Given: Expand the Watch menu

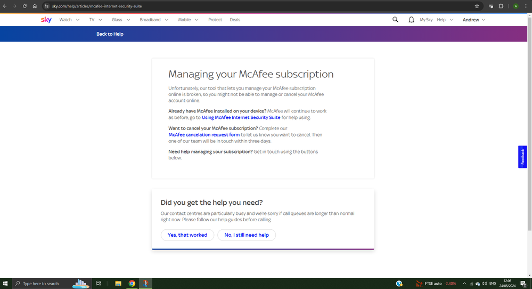Looking at the screenshot, I should pyautogui.click(x=69, y=20).
